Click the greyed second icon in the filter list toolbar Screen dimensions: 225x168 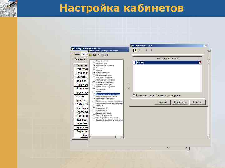pyautogui.click(x=139, y=50)
